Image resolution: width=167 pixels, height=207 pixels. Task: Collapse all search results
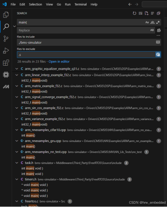coord(159,13)
